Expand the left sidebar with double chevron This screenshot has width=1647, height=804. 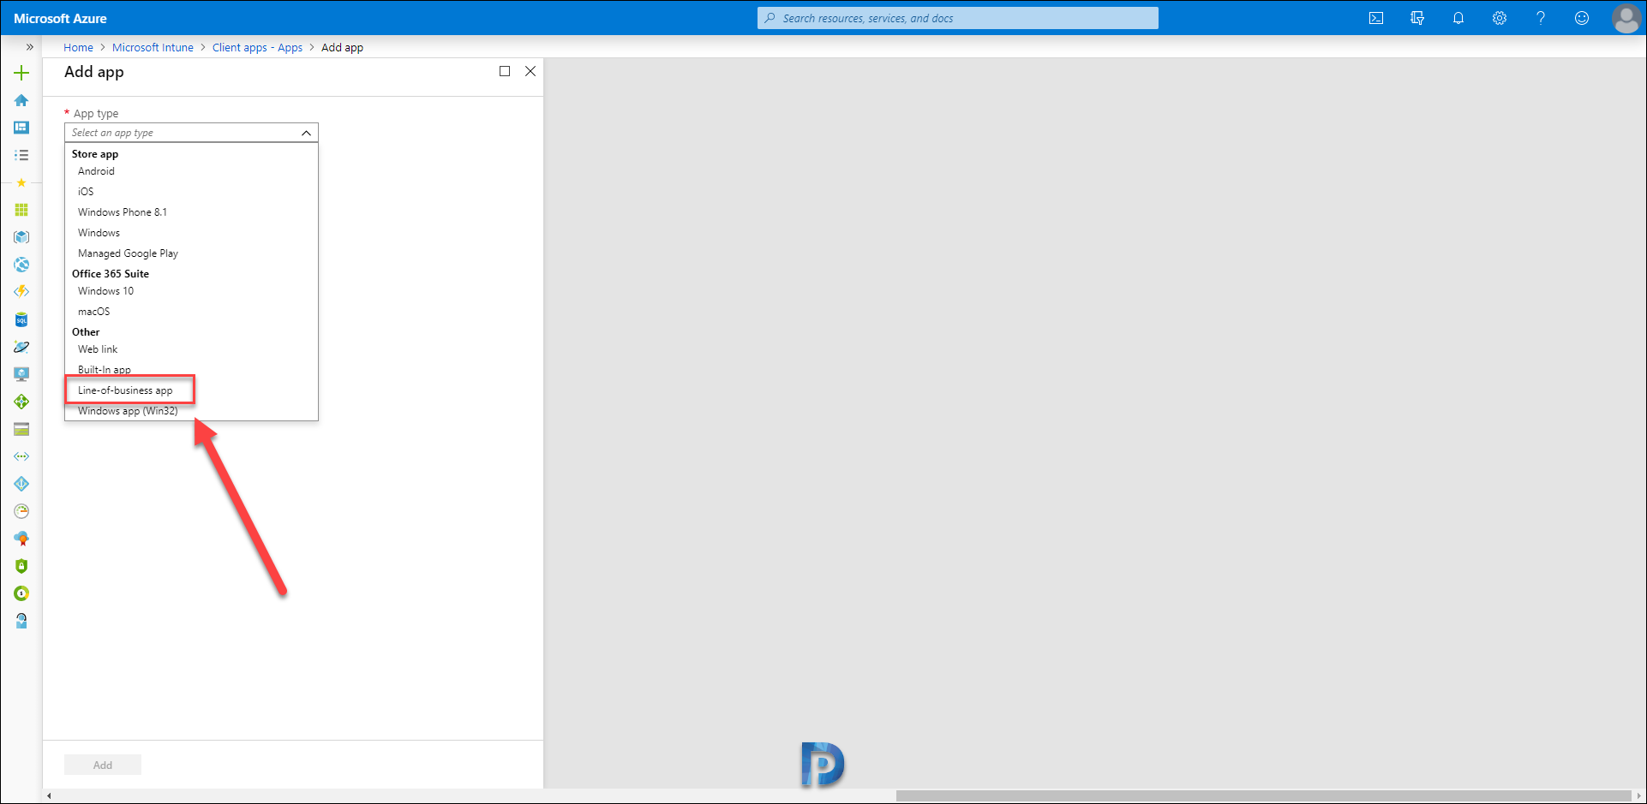point(29,47)
